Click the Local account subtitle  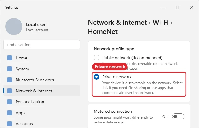[37, 30]
